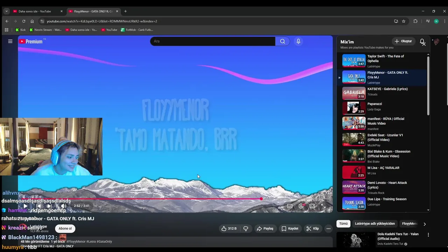The height and width of the screenshot is (252, 448).
Task: Open browser extensions puzzle icon
Action: coord(415,21)
